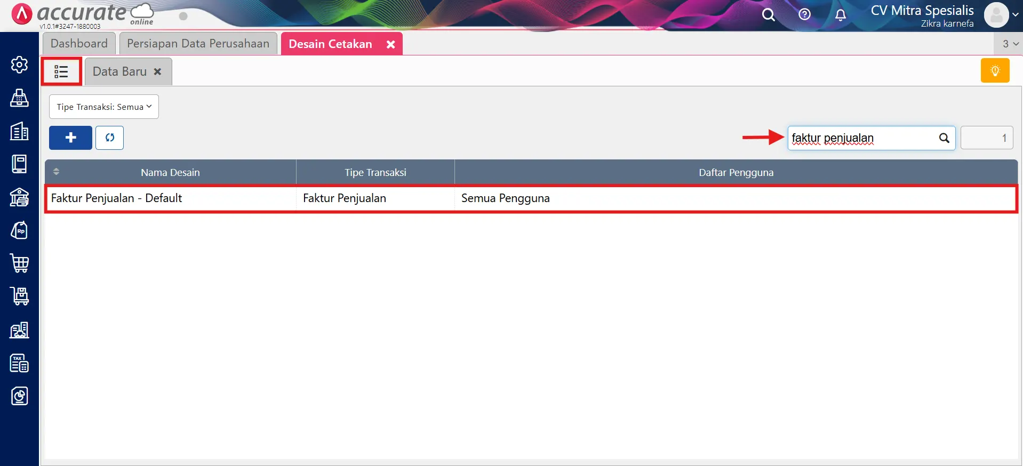The height and width of the screenshot is (466, 1023).
Task: Open help via the question mark icon
Action: point(804,15)
